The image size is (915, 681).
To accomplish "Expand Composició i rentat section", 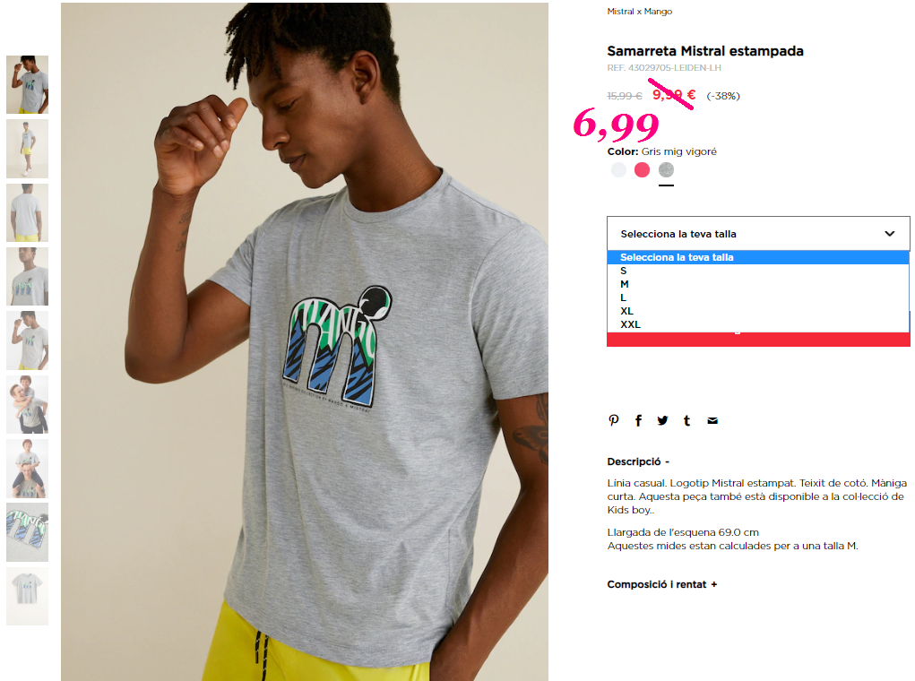I will [661, 584].
